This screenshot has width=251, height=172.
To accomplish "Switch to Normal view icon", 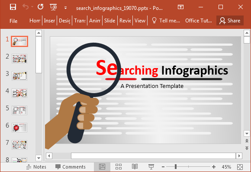I will (102, 167).
